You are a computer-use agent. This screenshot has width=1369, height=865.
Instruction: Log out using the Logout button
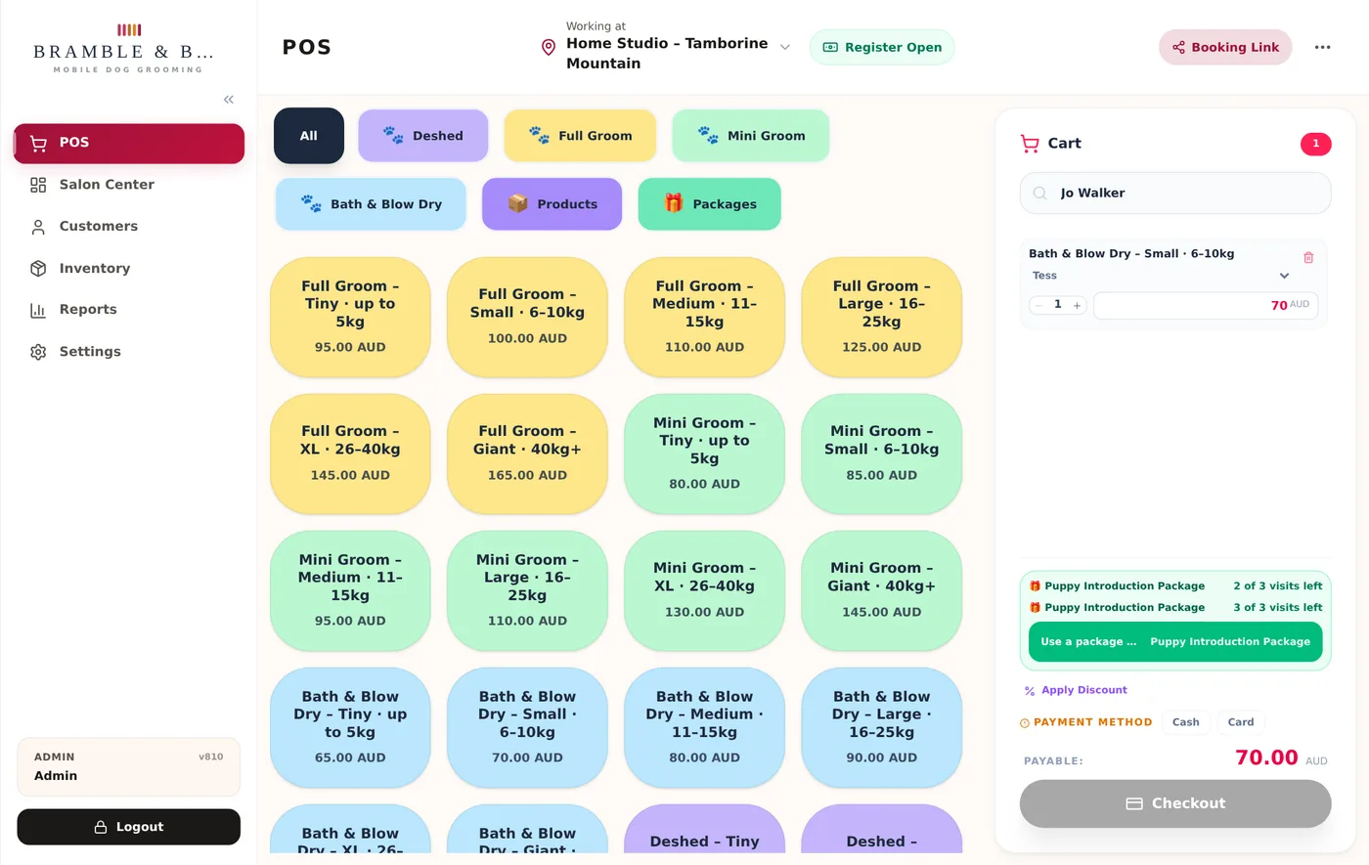pyautogui.click(x=129, y=827)
